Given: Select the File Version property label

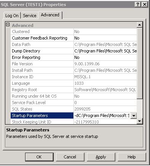Looking at the screenshot, I should [42, 64].
